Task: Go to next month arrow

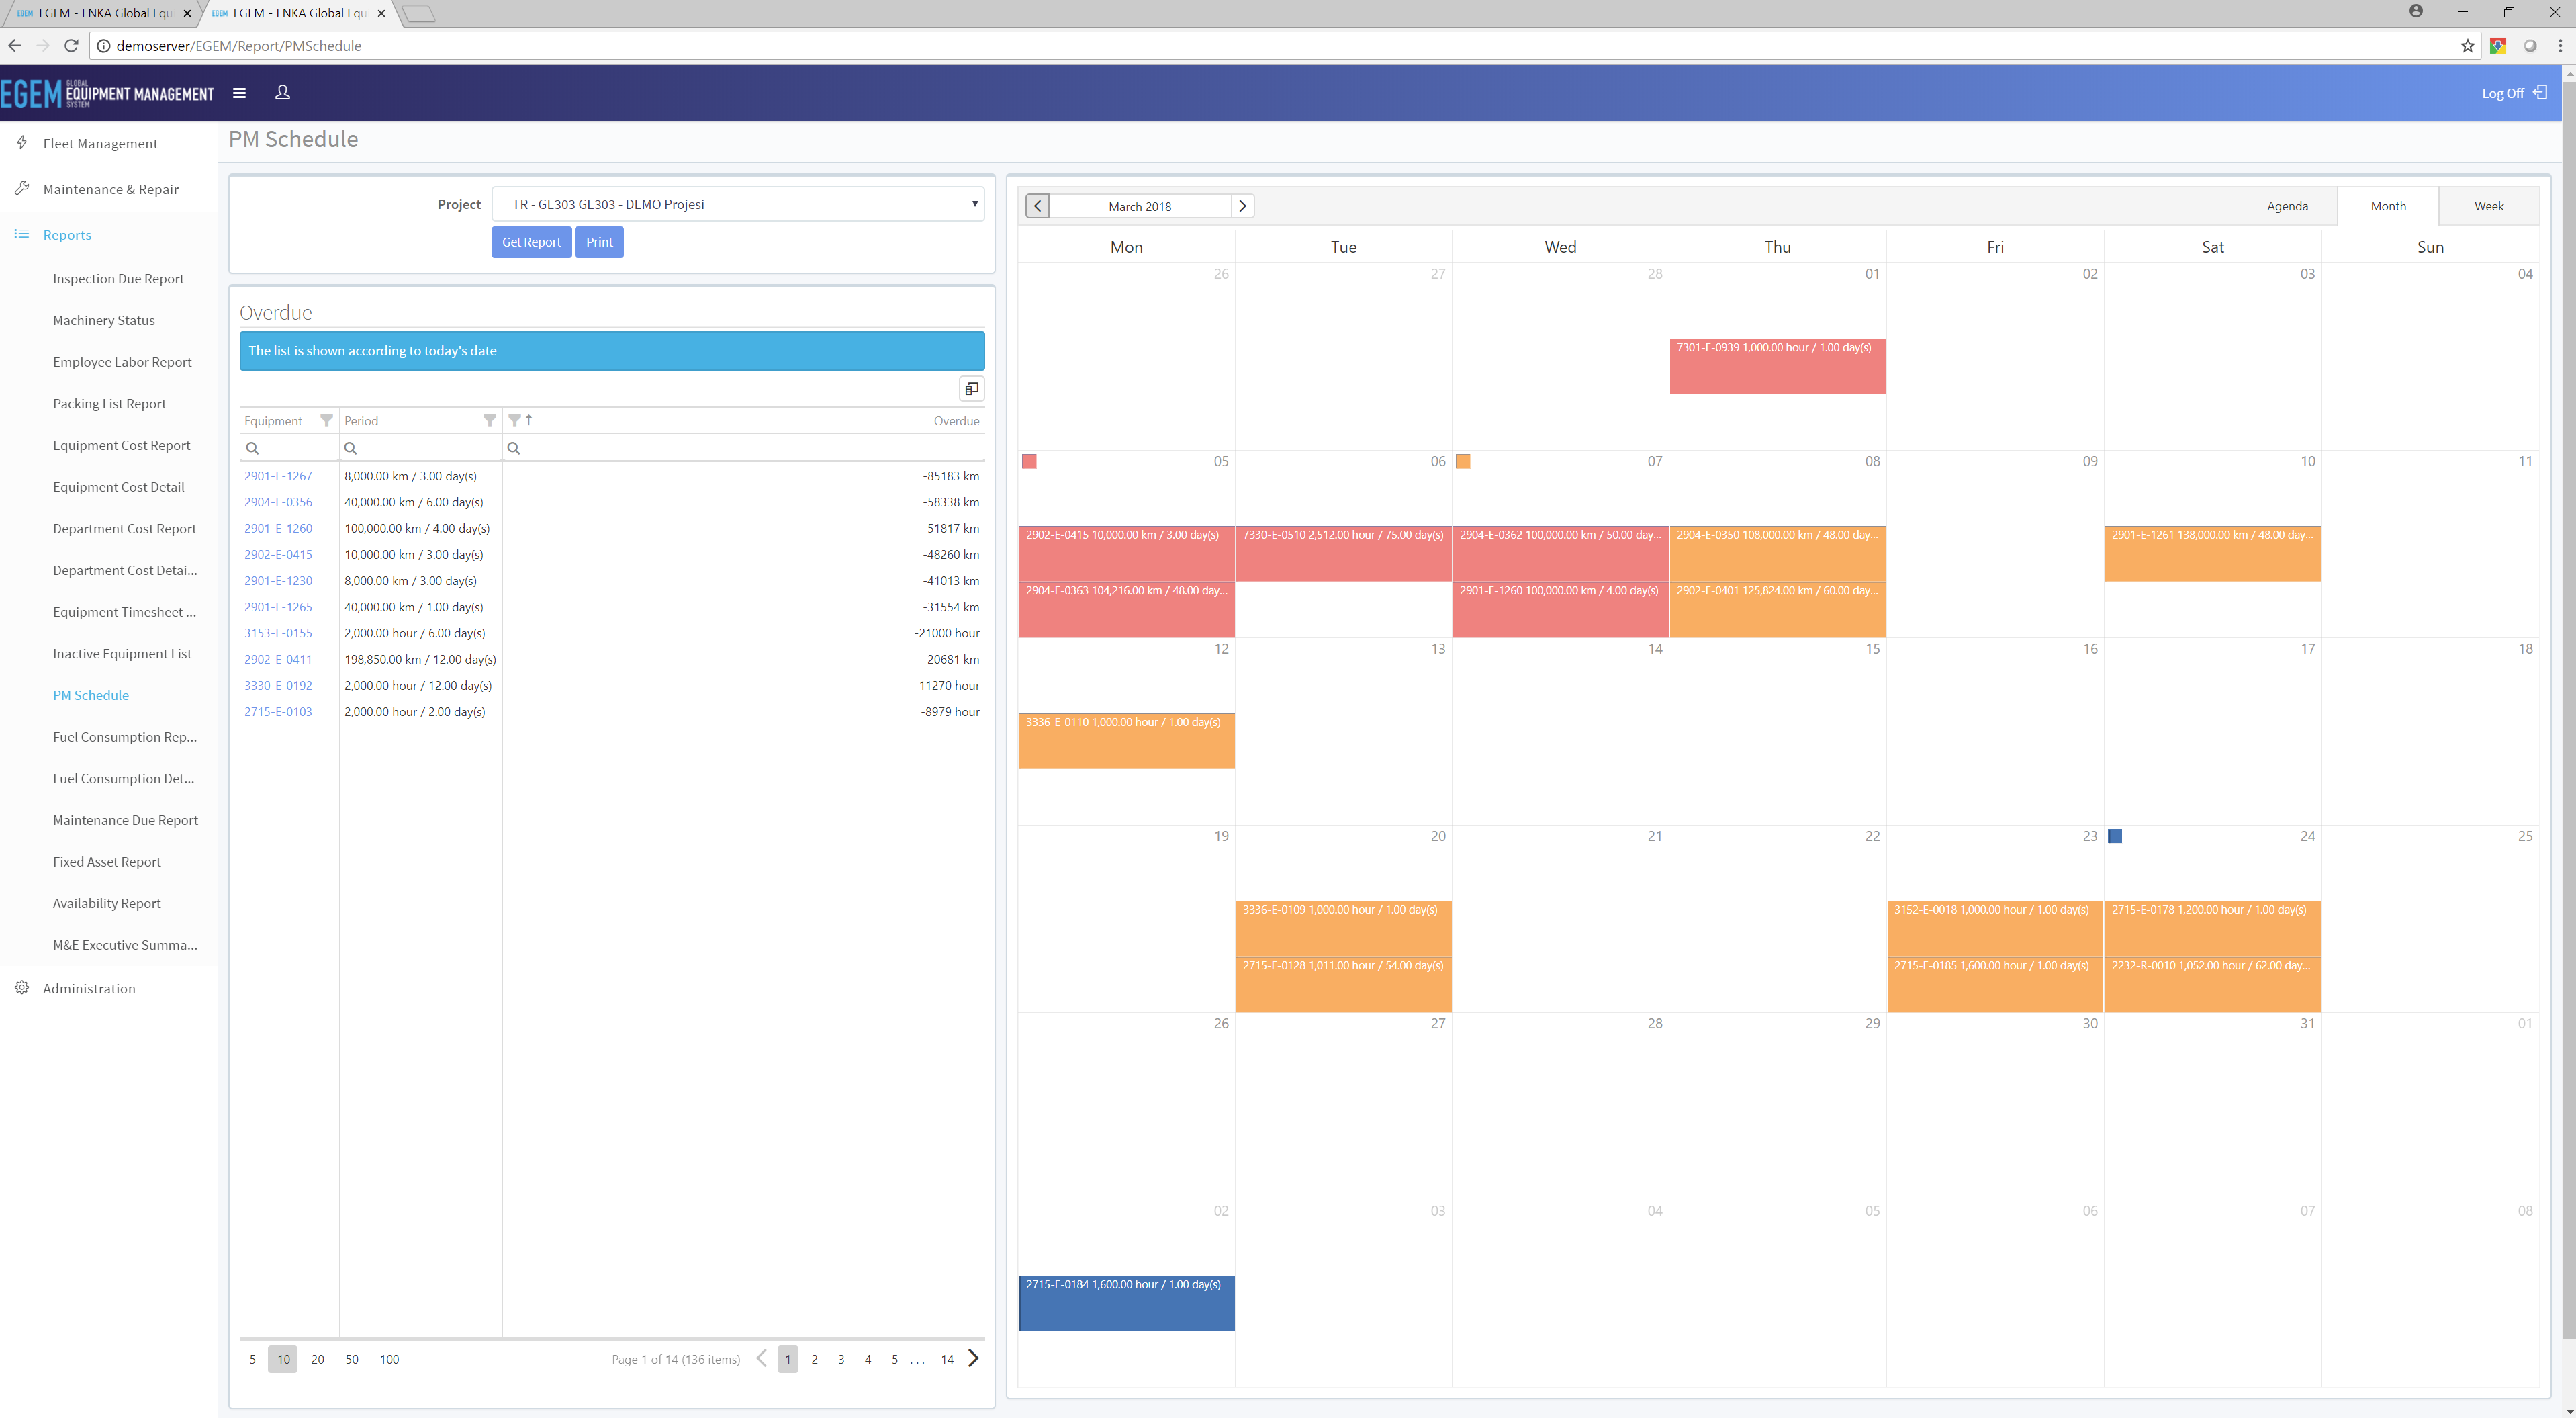Action: (1242, 206)
